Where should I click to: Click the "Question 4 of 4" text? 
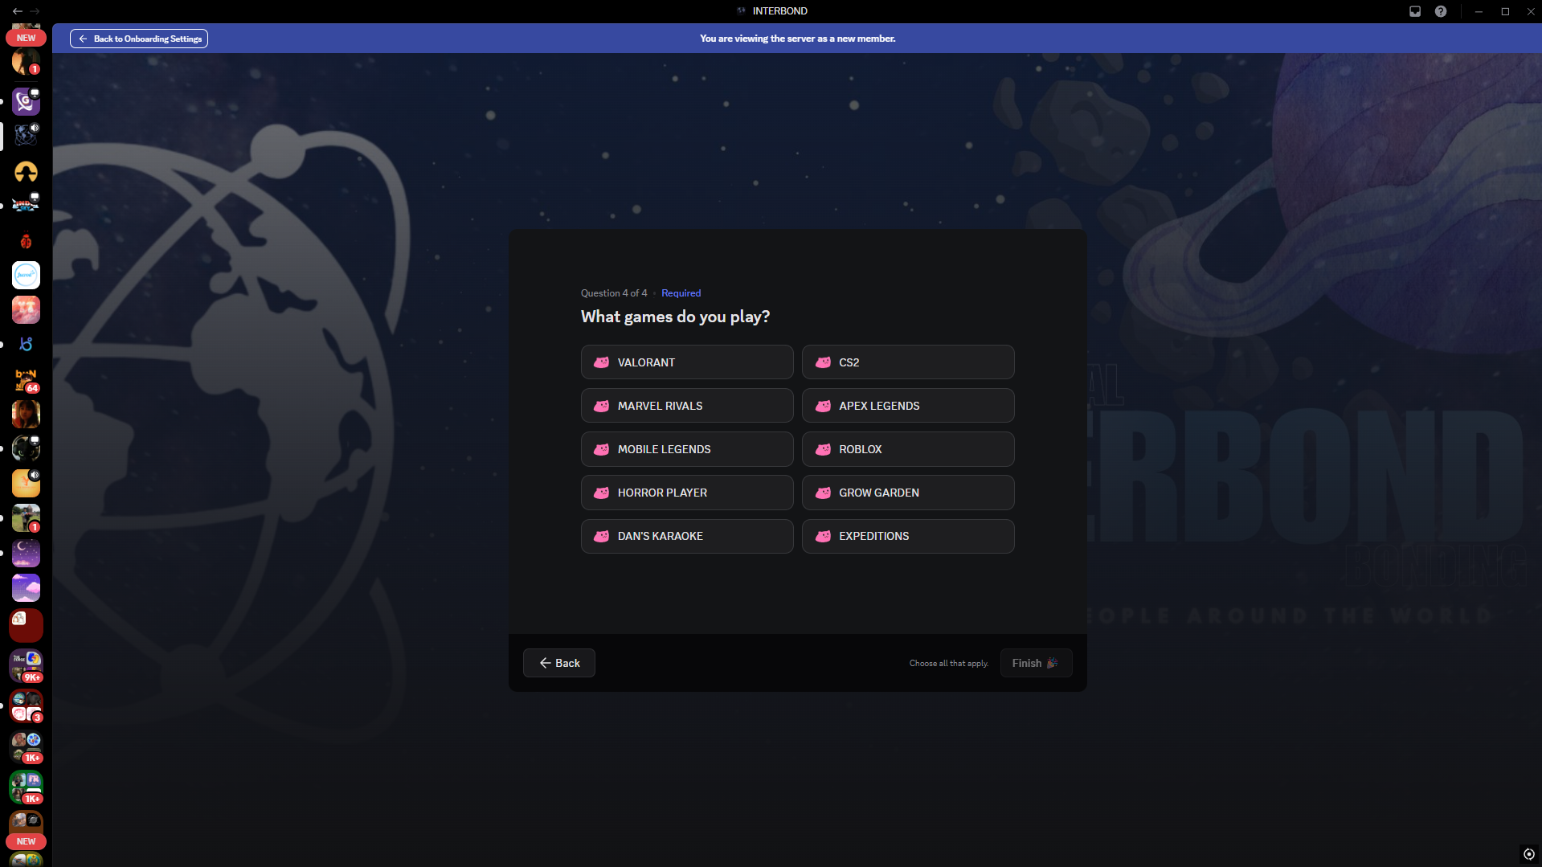(614, 293)
